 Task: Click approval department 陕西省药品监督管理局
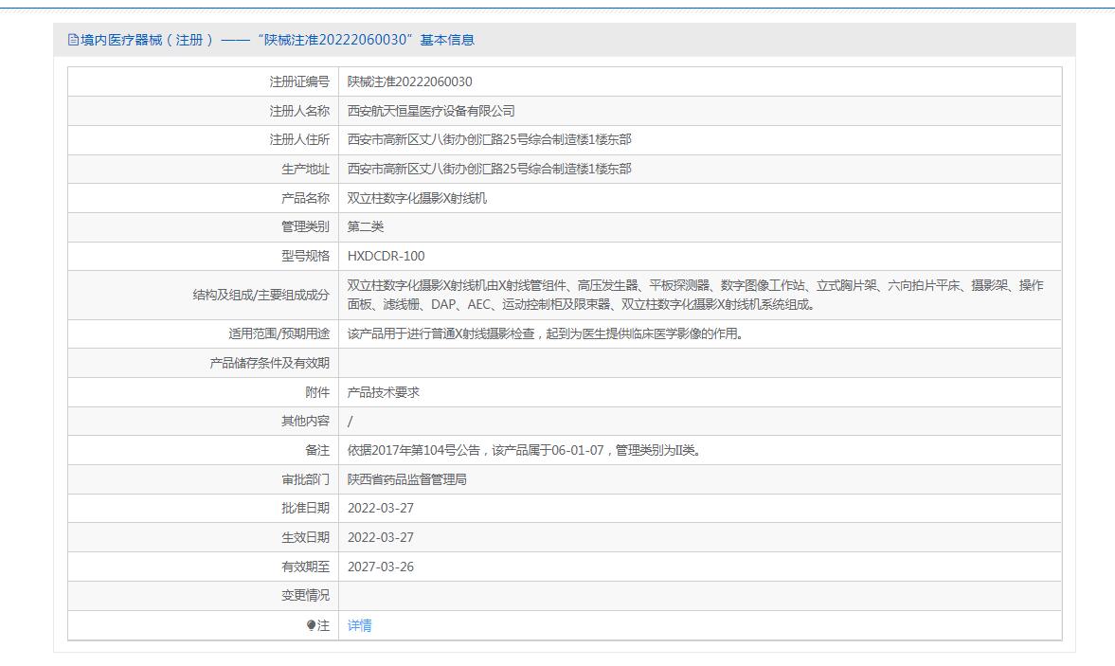click(x=406, y=479)
